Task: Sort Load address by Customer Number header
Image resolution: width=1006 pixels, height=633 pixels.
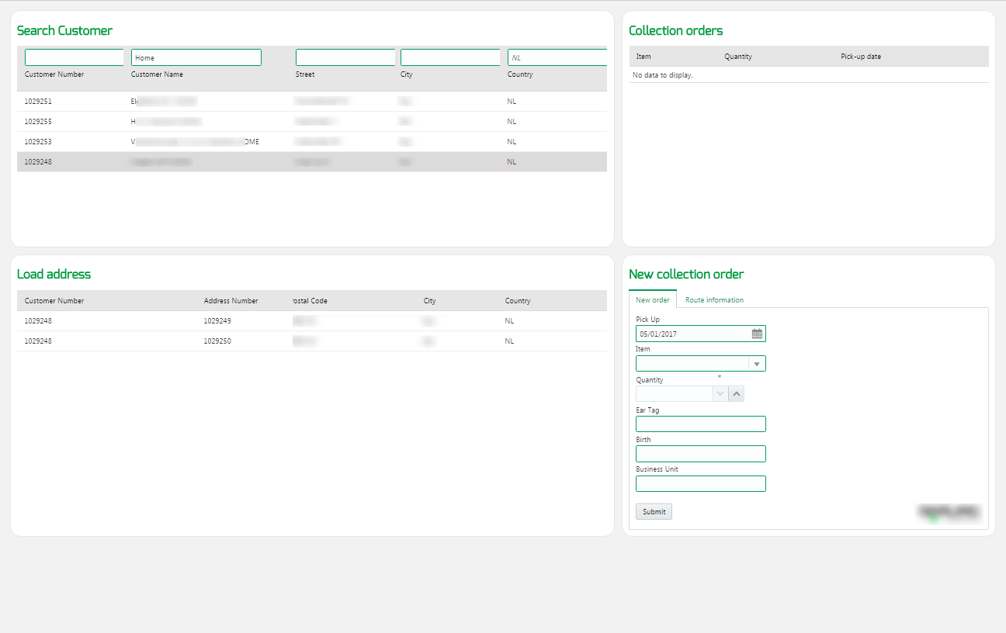Action: tap(54, 301)
